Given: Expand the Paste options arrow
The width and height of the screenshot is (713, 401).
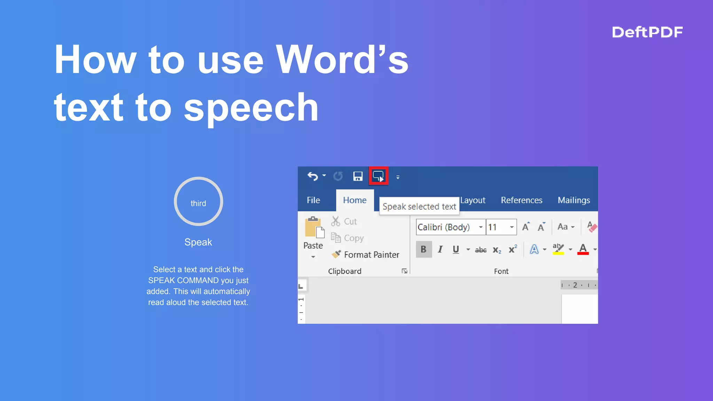Looking at the screenshot, I should pyautogui.click(x=313, y=257).
